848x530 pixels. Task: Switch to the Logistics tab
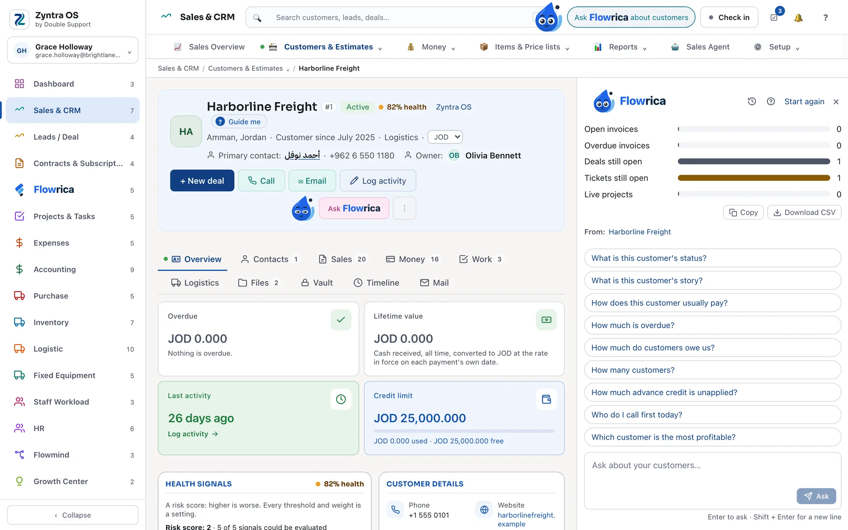(195, 283)
